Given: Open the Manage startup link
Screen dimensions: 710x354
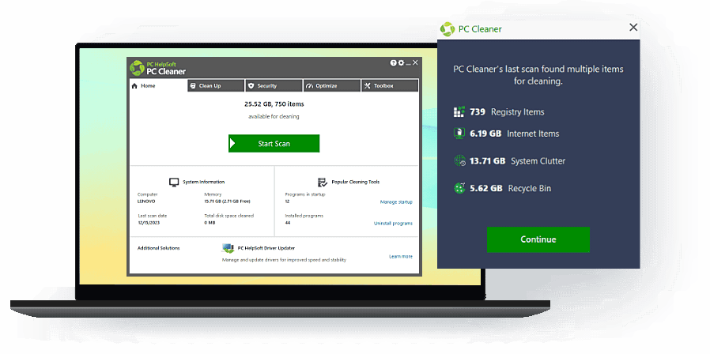Looking at the screenshot, I should [x=396, y=202].
